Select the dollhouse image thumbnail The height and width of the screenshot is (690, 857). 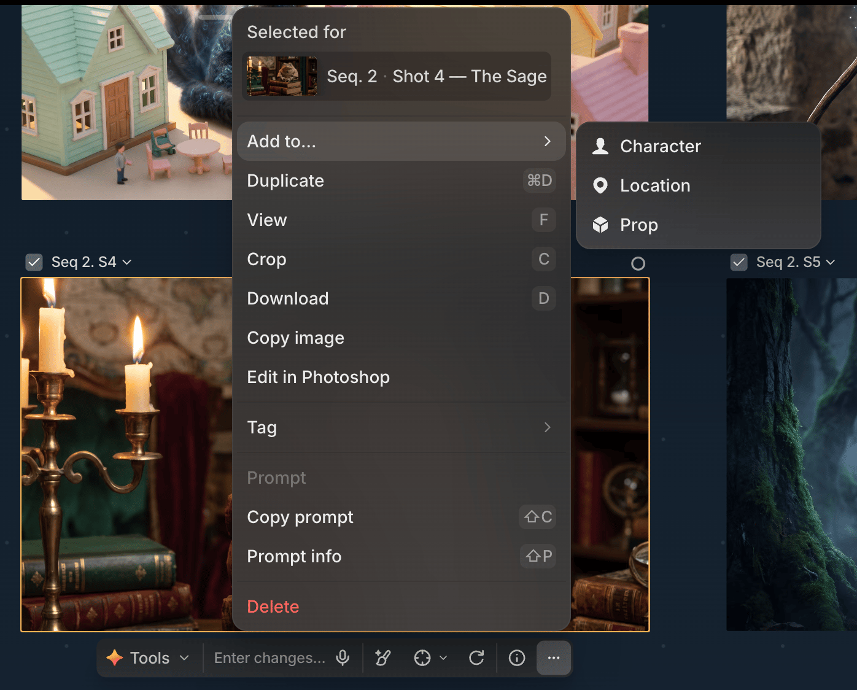(x=126, y=103)
